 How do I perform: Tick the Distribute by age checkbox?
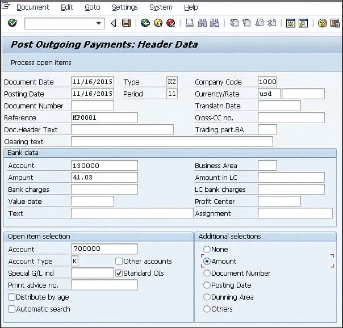point(12,297)
